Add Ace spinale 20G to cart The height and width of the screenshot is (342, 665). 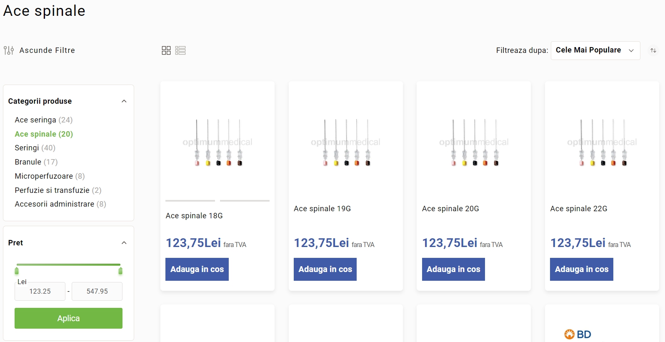pyautogui.click(x=453, y=269)
